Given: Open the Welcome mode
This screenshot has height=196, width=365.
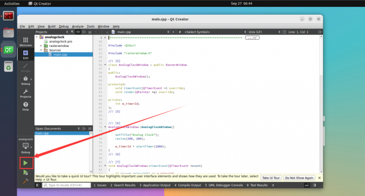Looking at the screenshot, I should pyautogui.click(x=26, y=42).
